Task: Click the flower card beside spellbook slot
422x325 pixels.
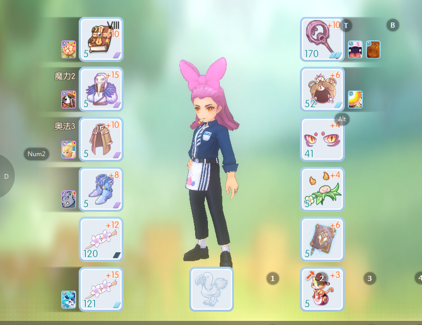Action: [x=68, y=49]
